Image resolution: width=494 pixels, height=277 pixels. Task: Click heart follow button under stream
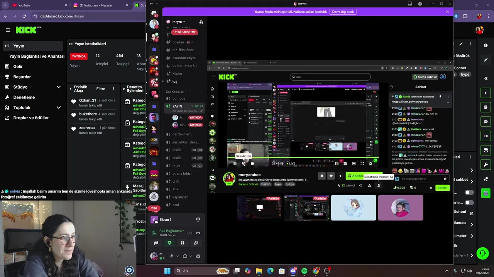331,176
